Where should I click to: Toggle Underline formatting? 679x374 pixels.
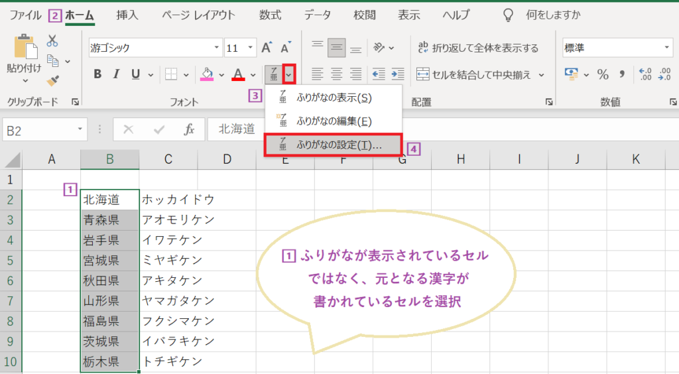click(x=135, y=74)
